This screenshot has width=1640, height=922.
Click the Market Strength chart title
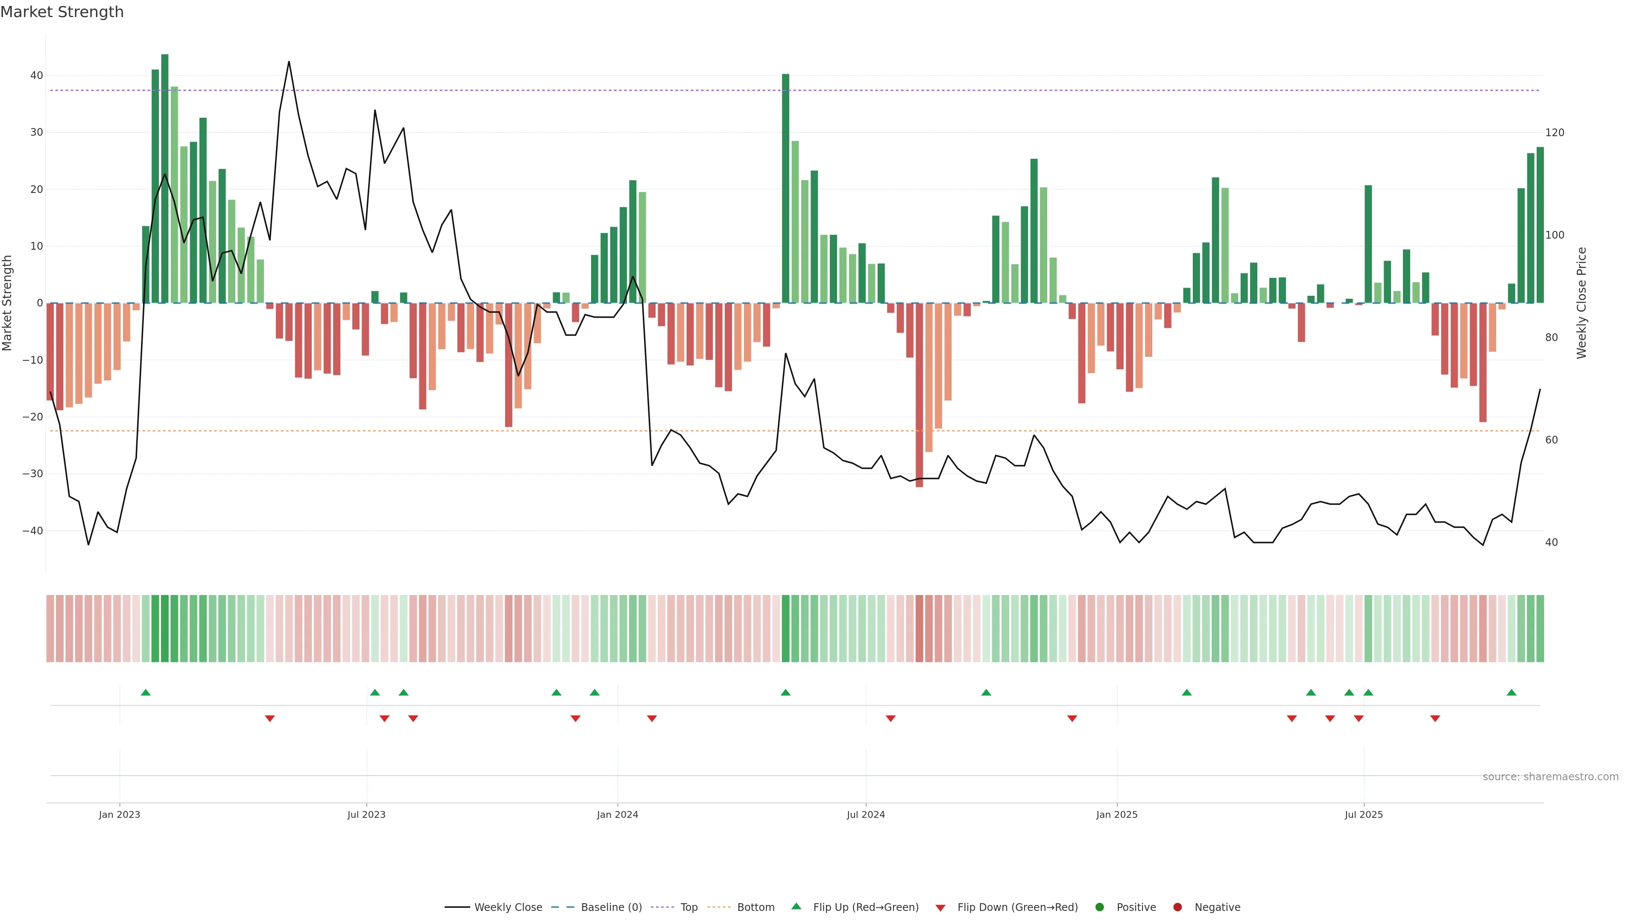click(62, 12)
